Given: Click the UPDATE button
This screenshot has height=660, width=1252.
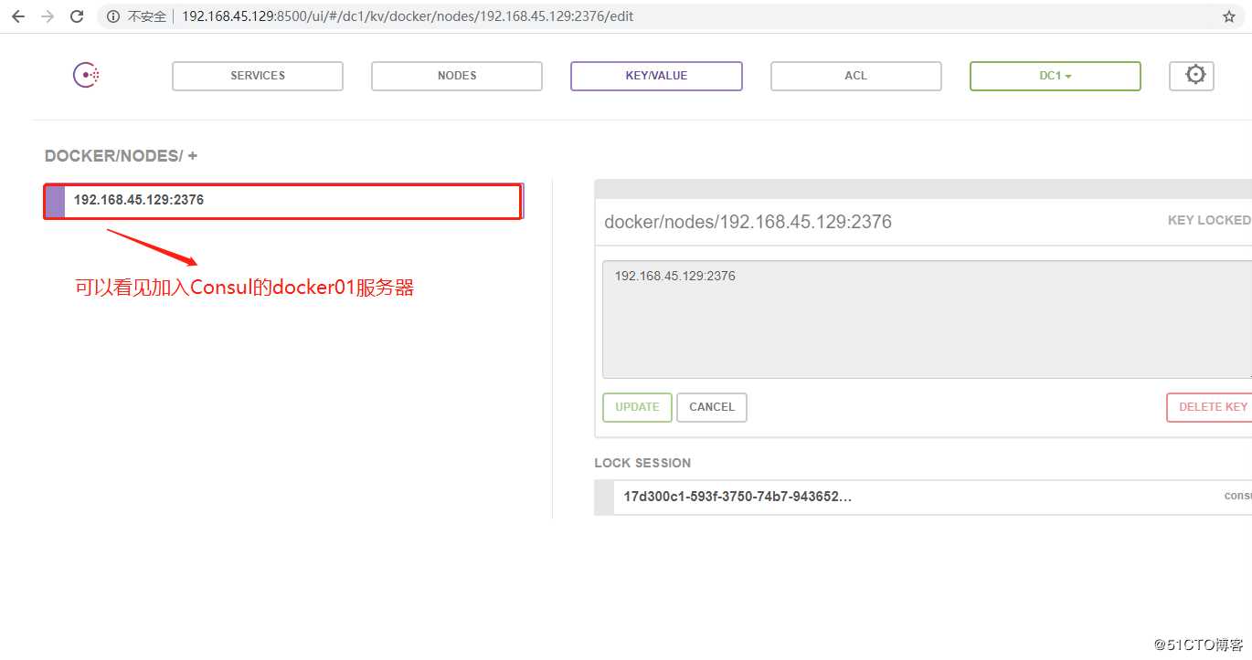Looking at the screenshot, I should point(637,407).
